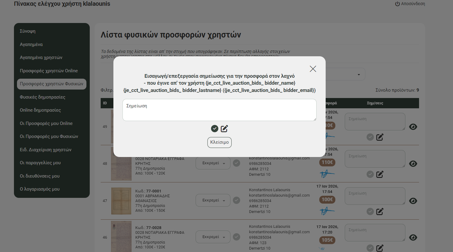Toggle the view eye icon for row 47
Viewport: 453px width, 252px height.
(x=413, y=201)
